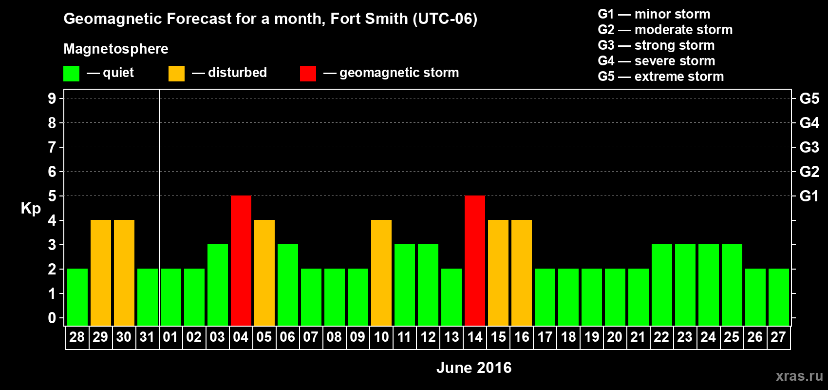Click the G4 — severe storm legend text
The image size is (828, 390).
(x=657, y=61)
